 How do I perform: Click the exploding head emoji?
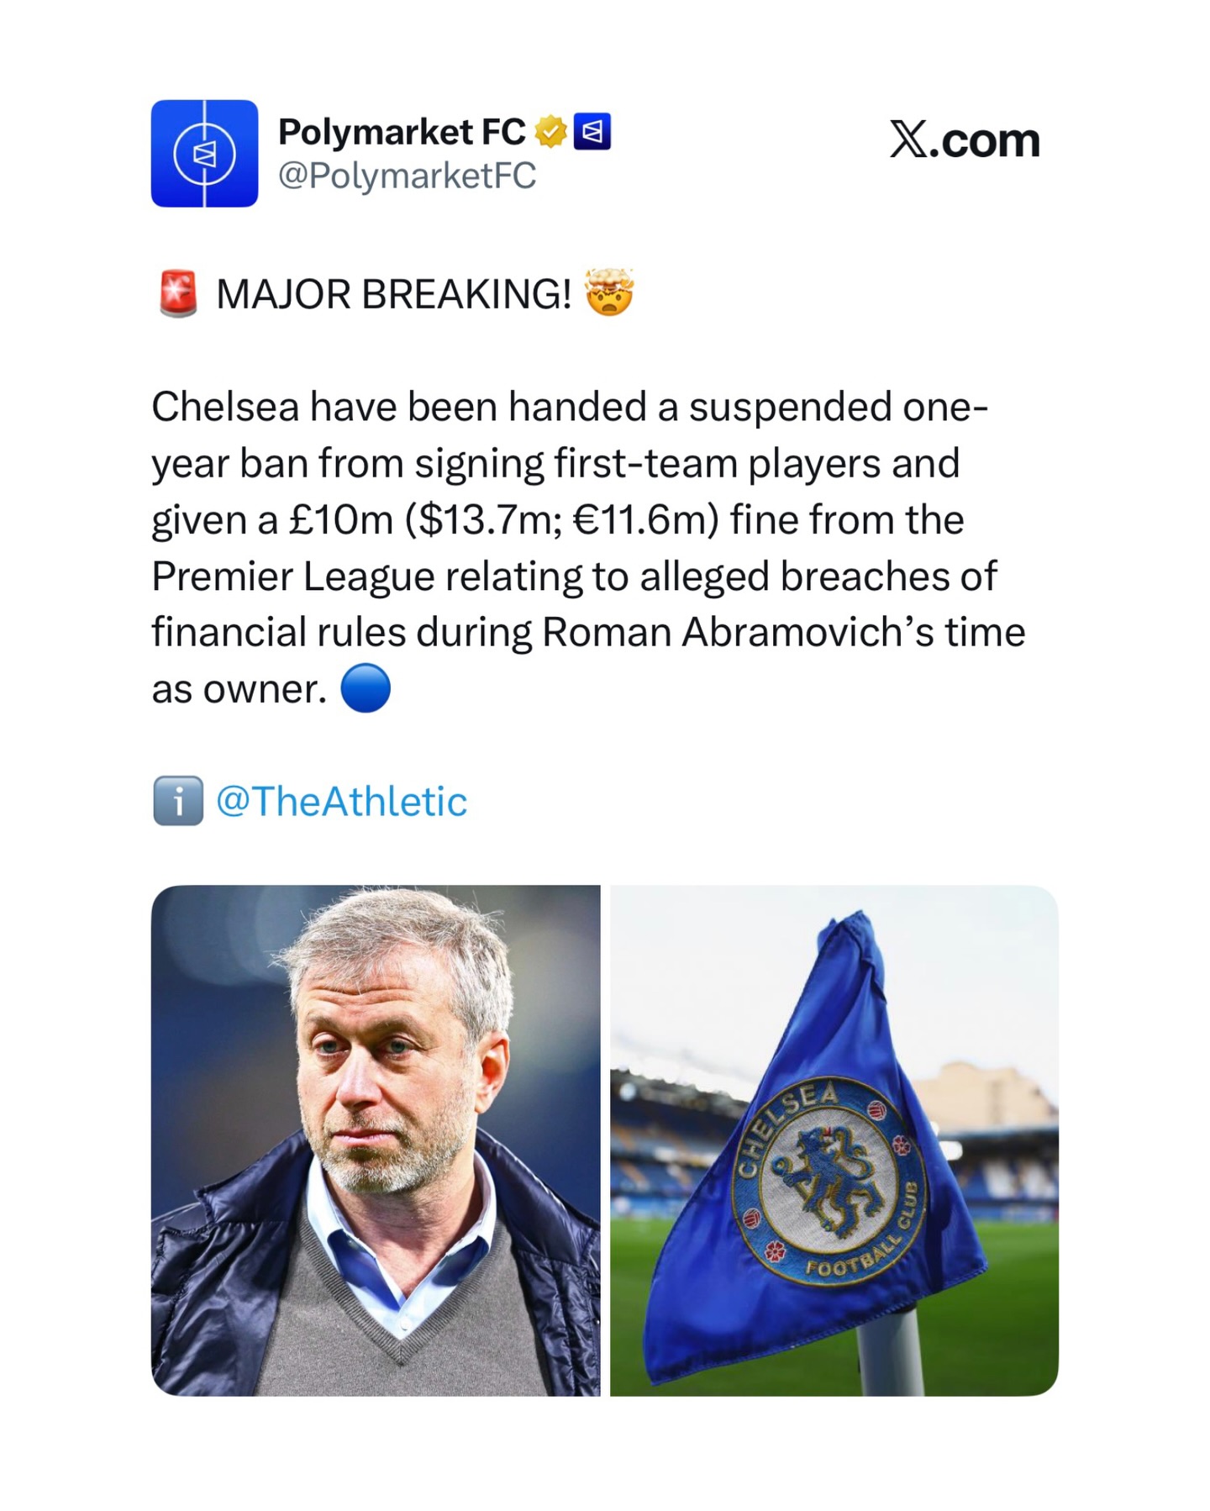tap(609, 292)
